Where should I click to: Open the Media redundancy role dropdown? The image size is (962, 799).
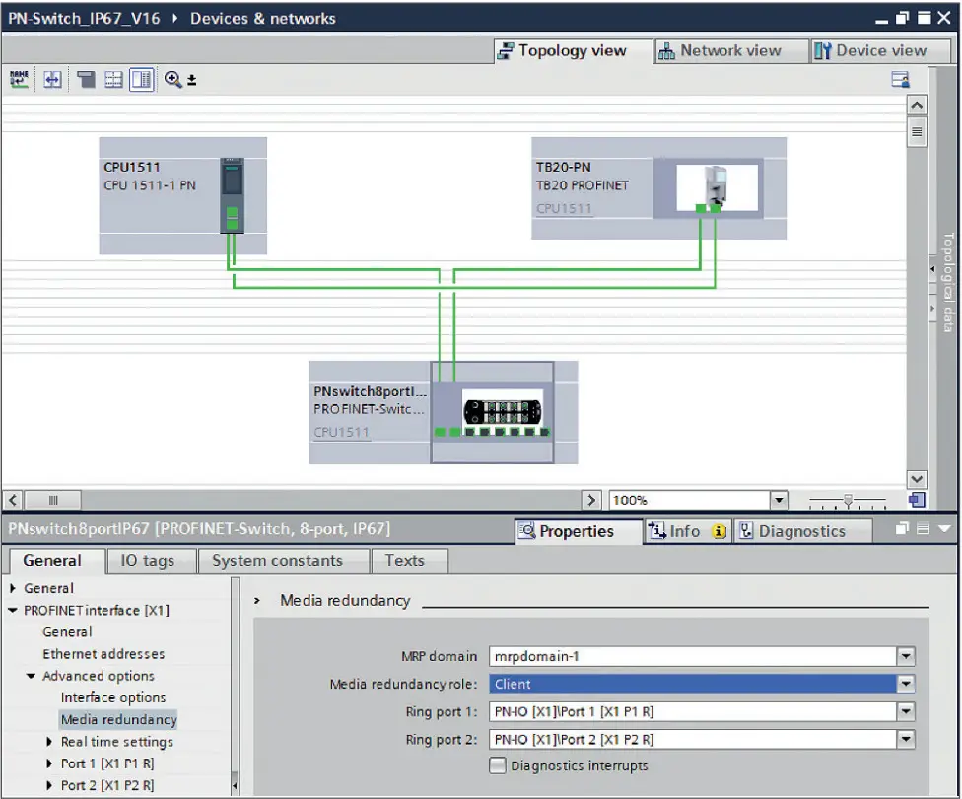tap(906, 684)
